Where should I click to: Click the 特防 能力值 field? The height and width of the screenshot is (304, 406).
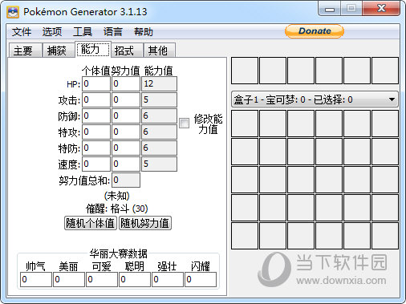pyautogui.click(x=159, y=148)
